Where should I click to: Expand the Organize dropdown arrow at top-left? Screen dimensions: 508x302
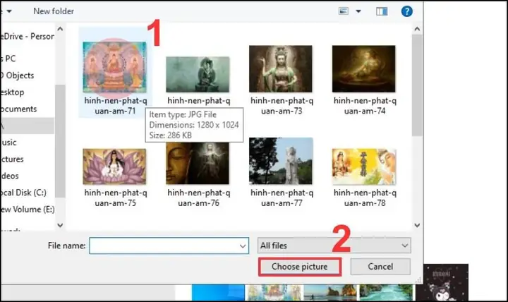pos(9,11)
